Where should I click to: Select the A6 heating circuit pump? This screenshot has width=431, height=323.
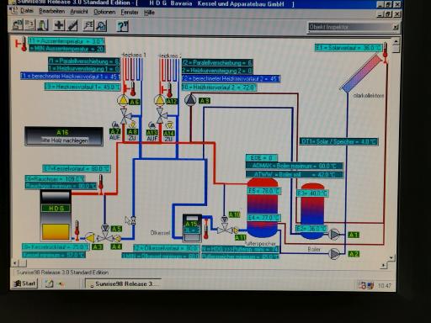click(123, 100)
